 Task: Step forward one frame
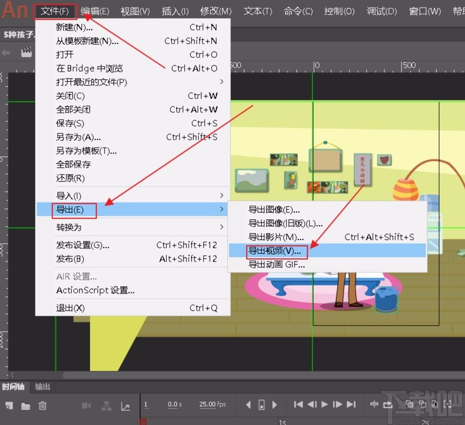pyautogui.click(x=337, y=404)
